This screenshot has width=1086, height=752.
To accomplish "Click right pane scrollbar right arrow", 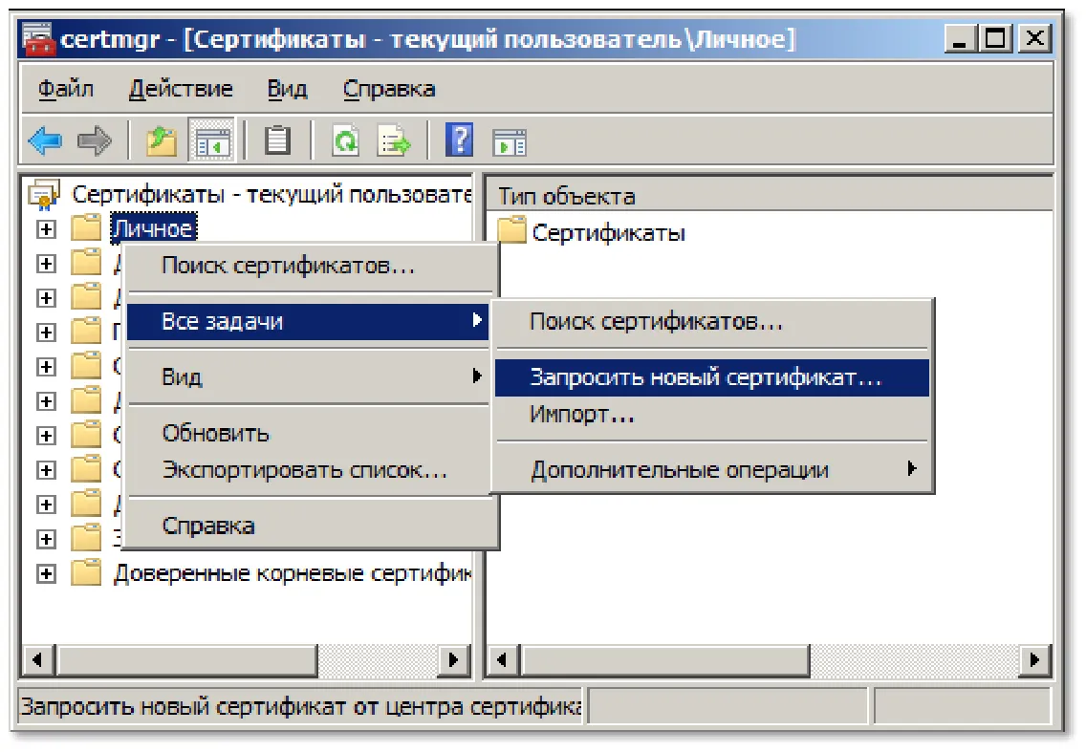I will (x=1034, y=660).
